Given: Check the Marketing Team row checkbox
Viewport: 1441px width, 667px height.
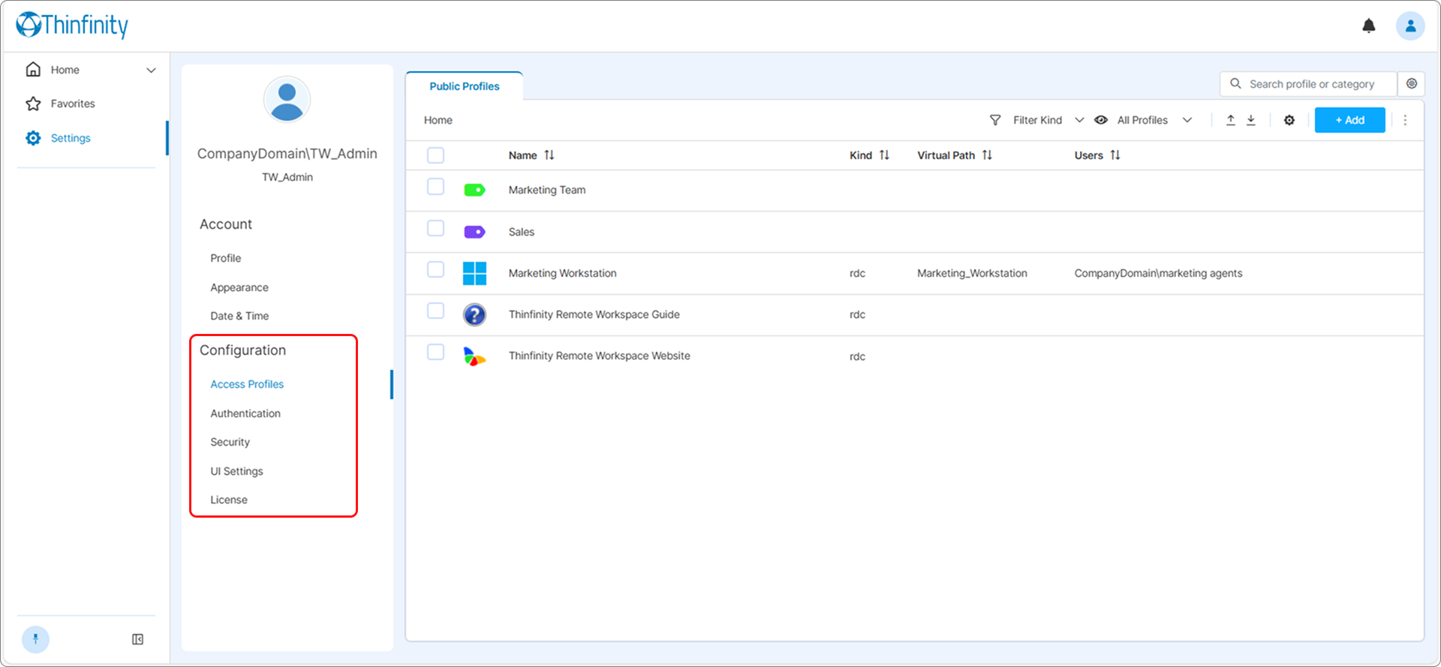Looking at the screenshot, I should (435, 186).
